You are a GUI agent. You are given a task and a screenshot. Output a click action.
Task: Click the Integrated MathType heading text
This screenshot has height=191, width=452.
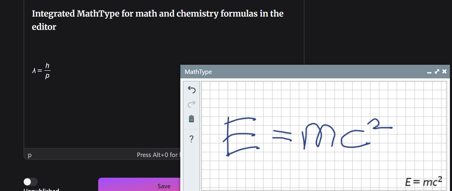(157, 20)
